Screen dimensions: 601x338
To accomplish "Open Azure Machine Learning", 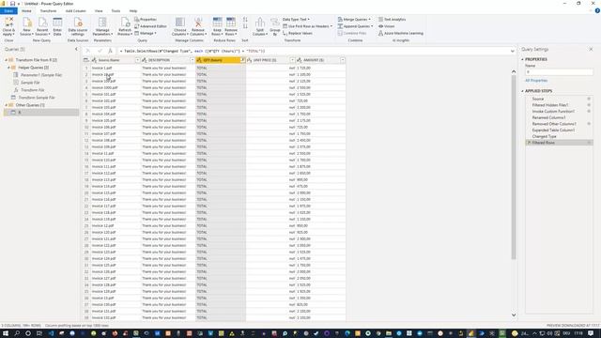I will click(401, 34).
